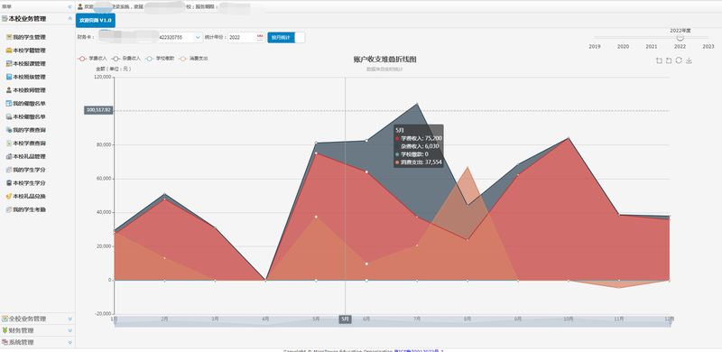The width and height of the screenshot is (722, 352).
Task: Click the ICP registration link in the footer
Action: pos(419,350)
